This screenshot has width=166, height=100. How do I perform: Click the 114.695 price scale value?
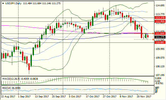click(160, 6)
